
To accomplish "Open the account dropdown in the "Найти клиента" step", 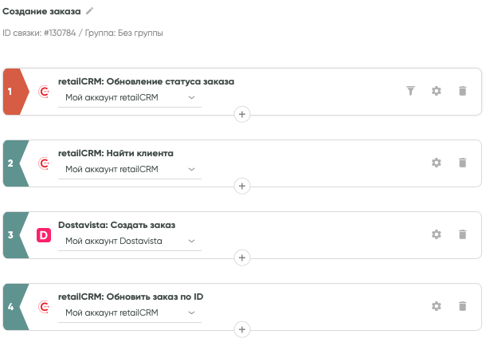I will tap(130, 169).
